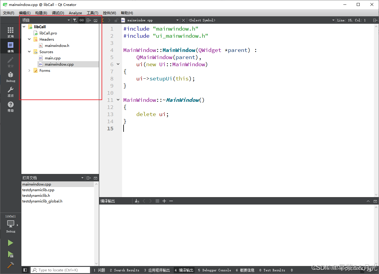
Task: Open the 调试(D) menu
Action: (x=58, y=13)
